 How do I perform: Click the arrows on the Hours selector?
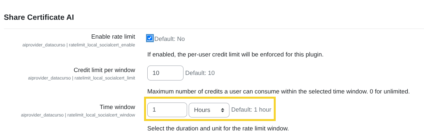point(223,110)
